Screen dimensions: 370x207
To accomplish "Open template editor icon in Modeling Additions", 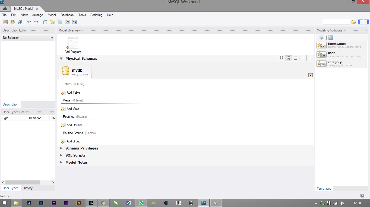I will [x=322, y=38].
